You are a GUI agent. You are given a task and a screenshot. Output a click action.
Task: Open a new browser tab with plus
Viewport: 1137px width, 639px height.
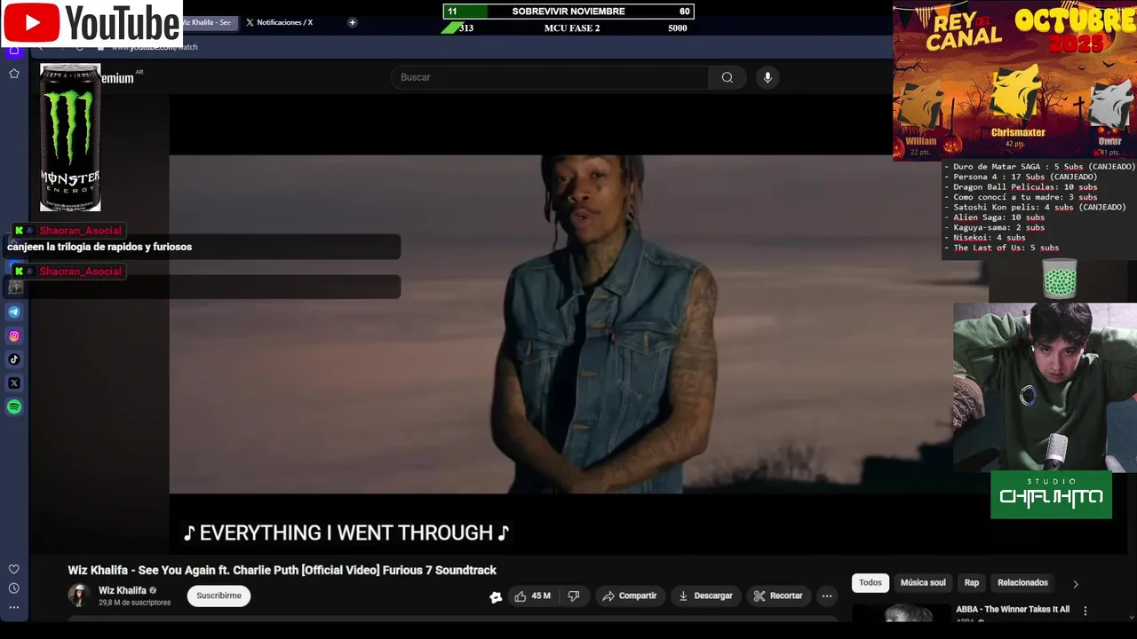(353, 22)
